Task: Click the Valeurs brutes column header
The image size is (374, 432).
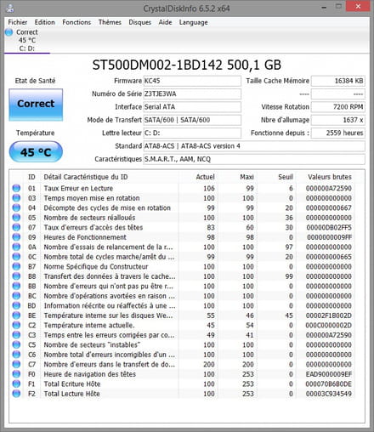Action: (x=326, y=177)
